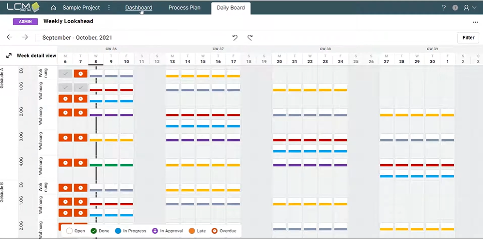The image size is (483, 239).
Task: Redo the last undone change
Action: coord(250,37)
